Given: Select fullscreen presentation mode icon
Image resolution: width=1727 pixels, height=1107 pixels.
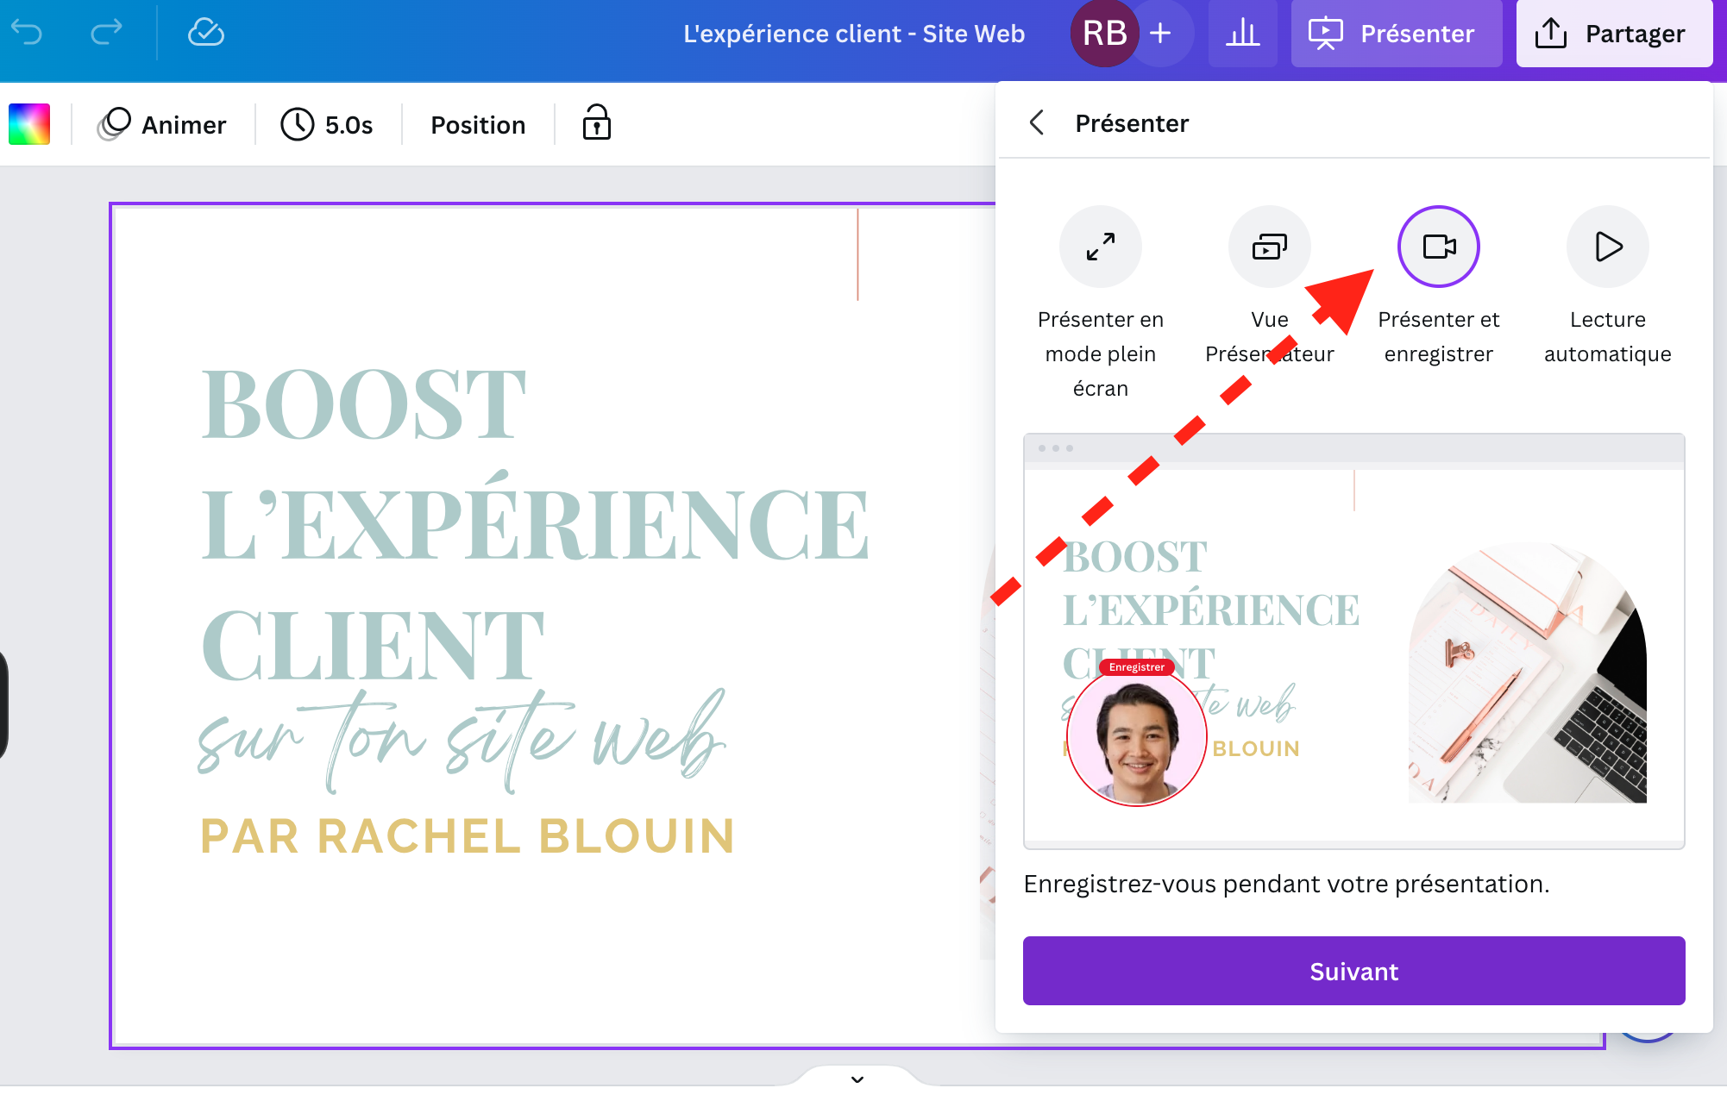Looking at the screenshot, I should pos(1100,247).
